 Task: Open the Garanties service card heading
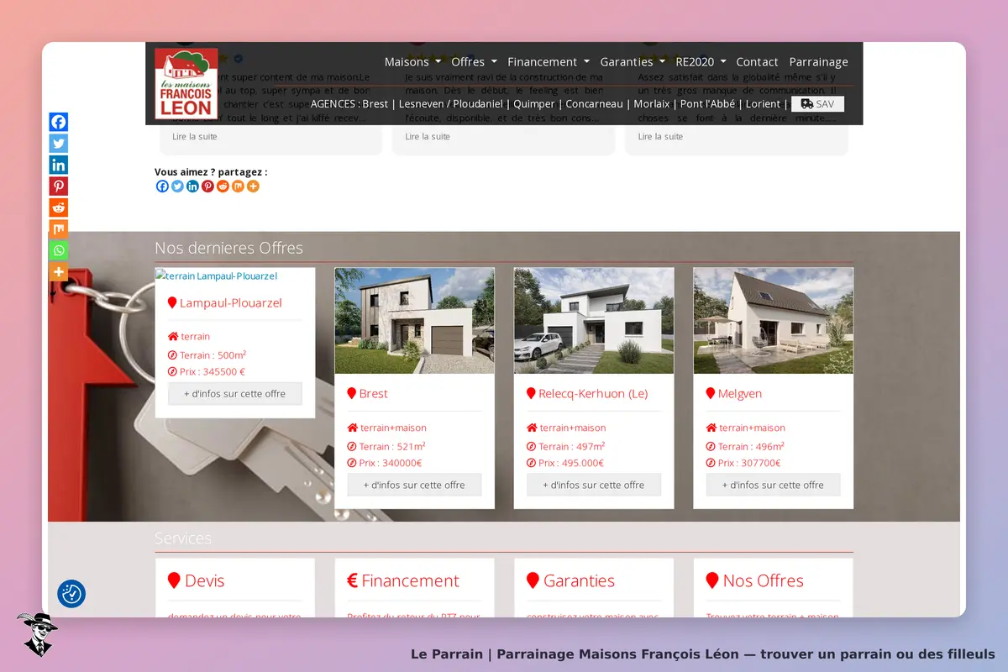click(579, 581)
